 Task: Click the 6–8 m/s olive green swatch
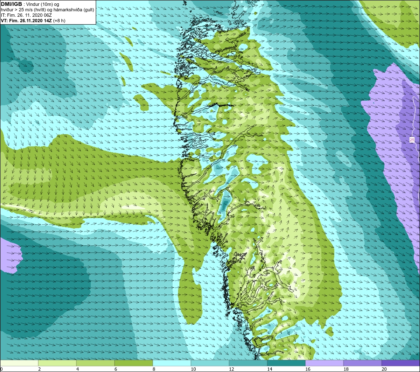134,363
